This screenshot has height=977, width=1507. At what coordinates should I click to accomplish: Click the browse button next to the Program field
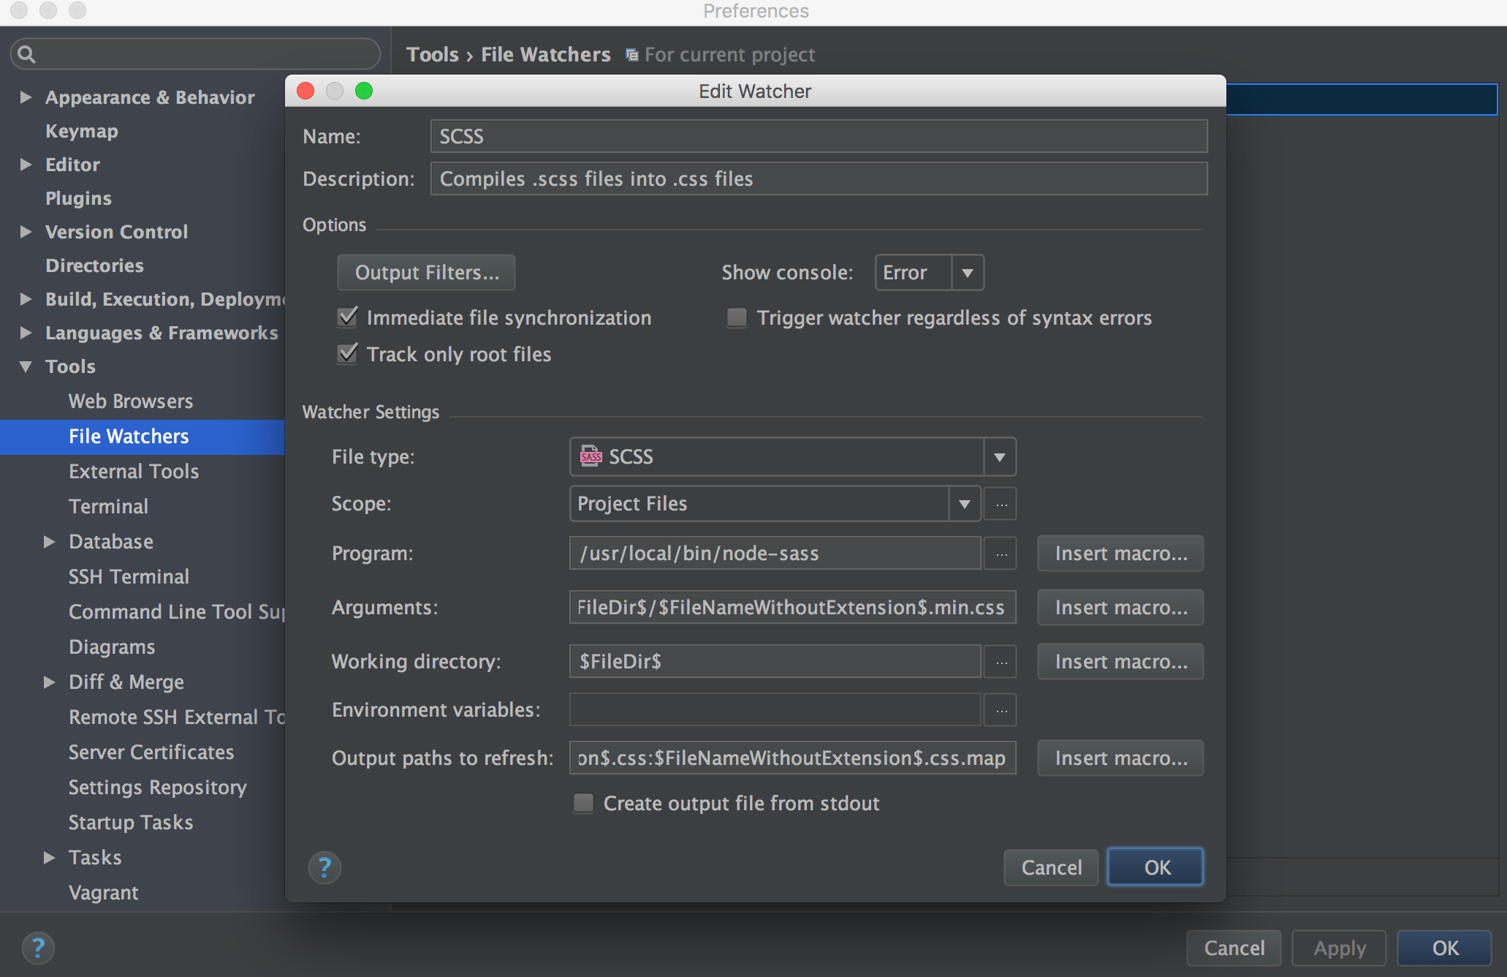pos(1000,554)
